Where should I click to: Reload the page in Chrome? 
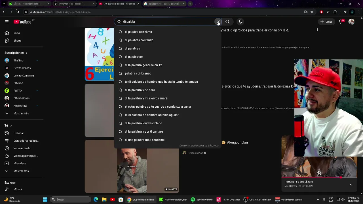pos(18,12)
